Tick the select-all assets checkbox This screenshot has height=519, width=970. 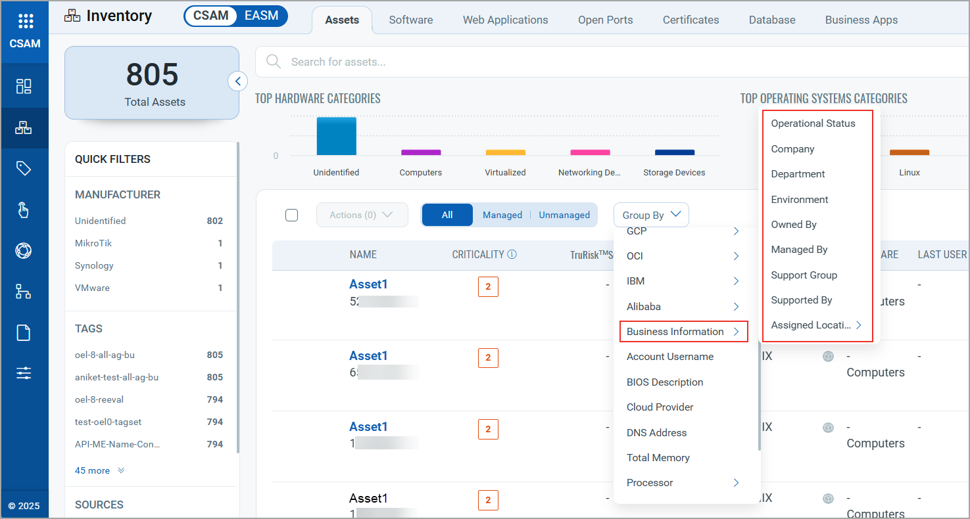point(292,215)
